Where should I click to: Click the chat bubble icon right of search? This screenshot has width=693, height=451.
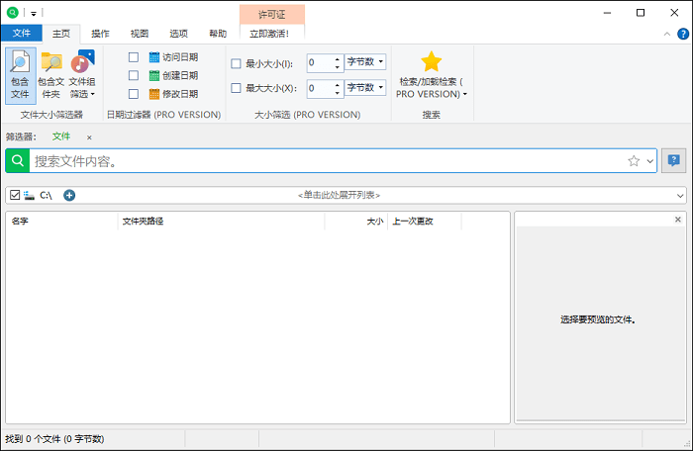674,160
